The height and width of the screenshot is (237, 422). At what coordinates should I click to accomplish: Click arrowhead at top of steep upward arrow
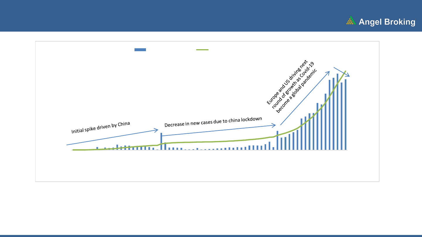pyautogui.click(x=328, y=72)
